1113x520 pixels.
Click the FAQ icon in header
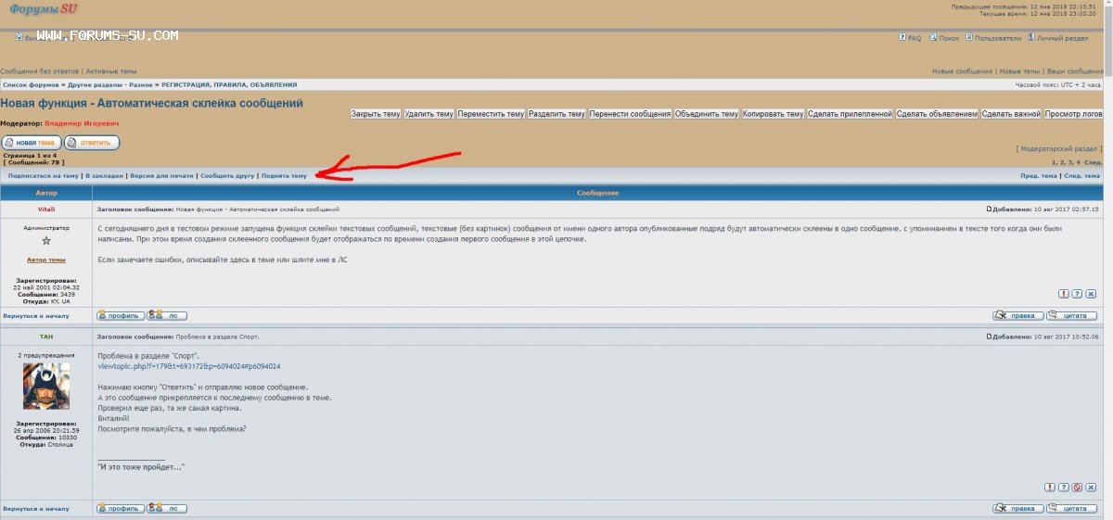(902, 38)
